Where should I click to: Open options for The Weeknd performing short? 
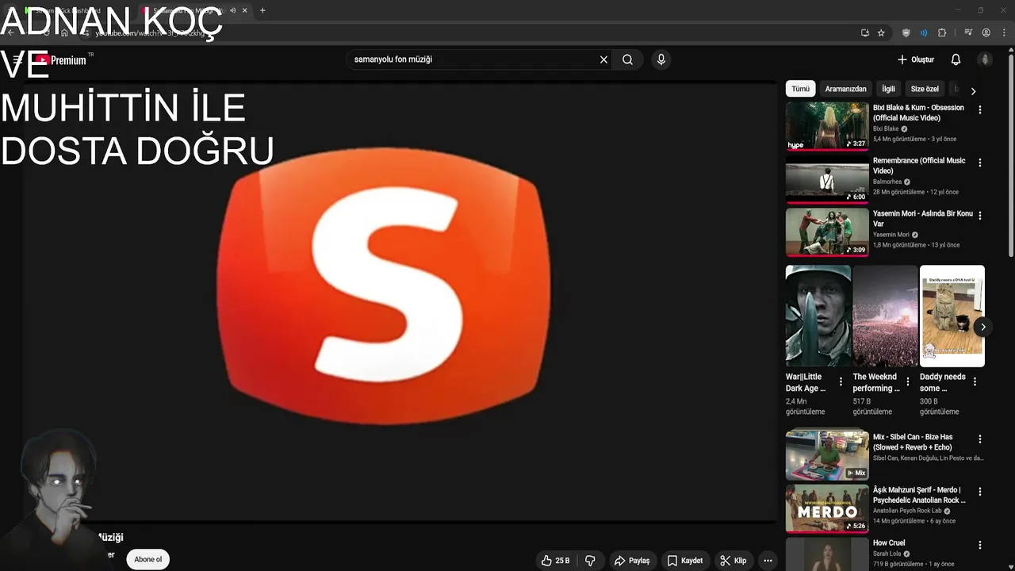point(908,382)
